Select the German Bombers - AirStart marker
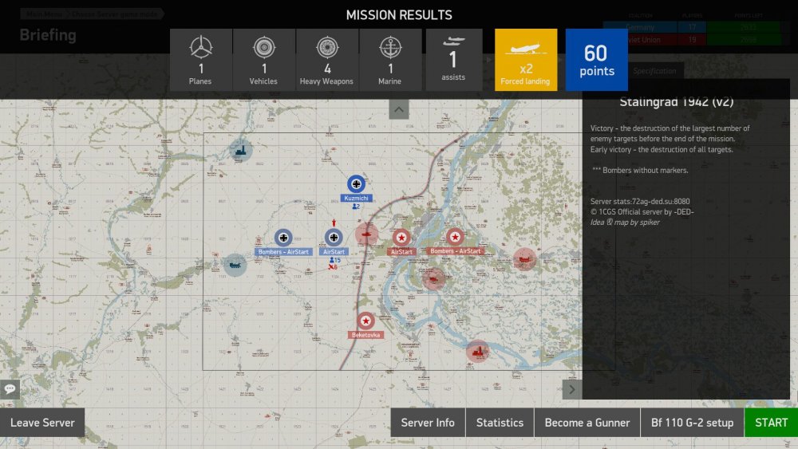The height and width of the screenshot is (449, 798). coord(283,238)
